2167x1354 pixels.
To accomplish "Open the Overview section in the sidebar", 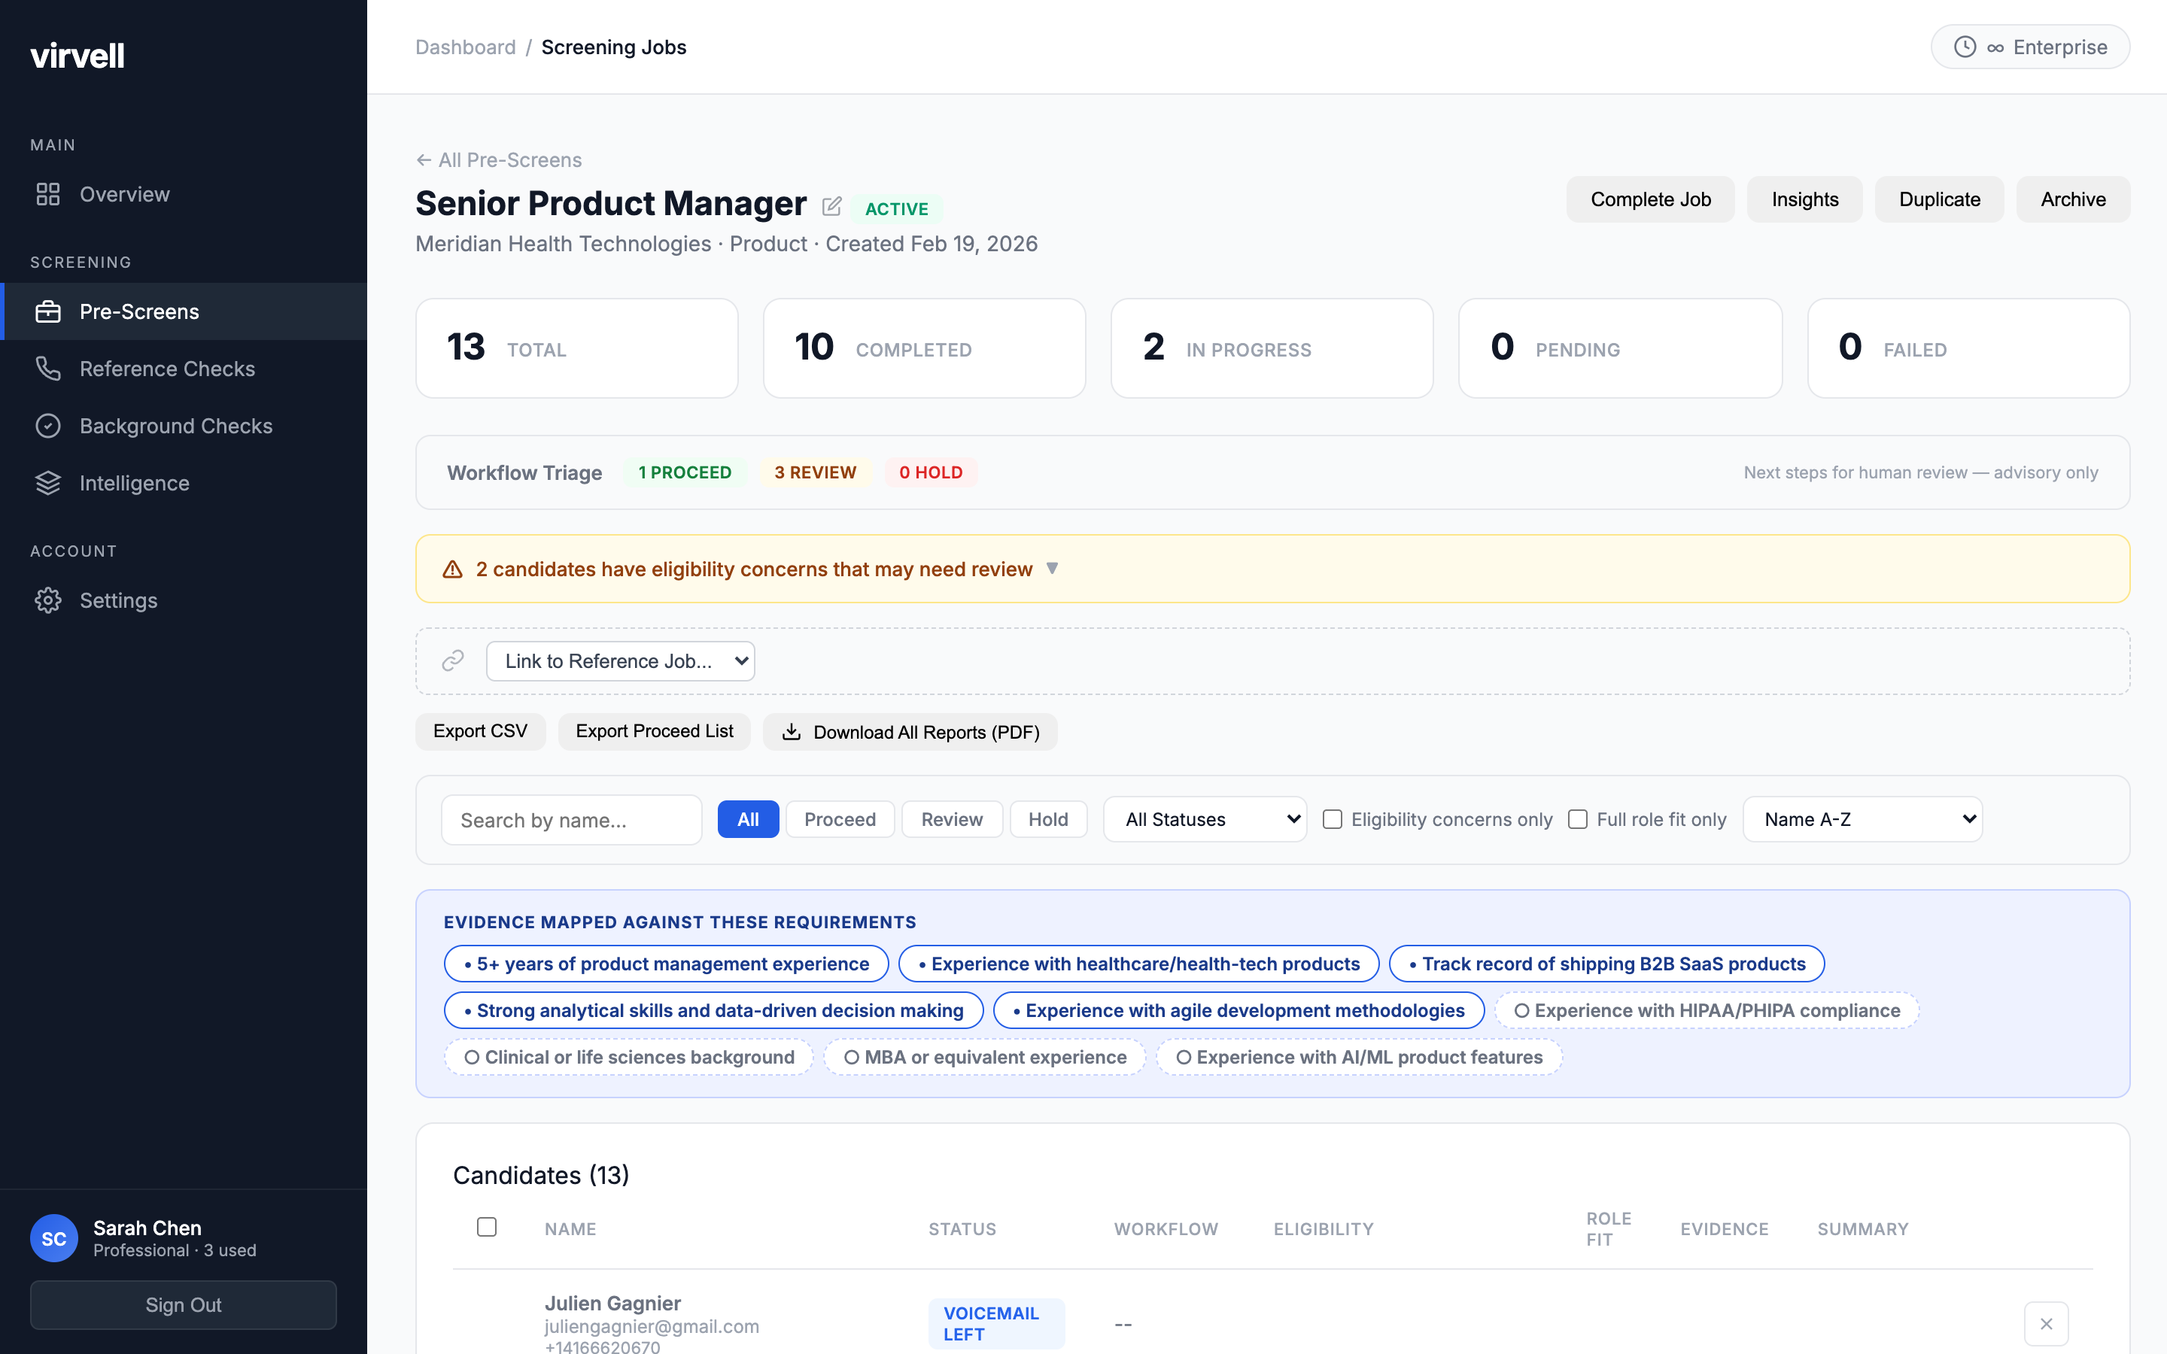I will pyautogui.click(x=126, y=193).
